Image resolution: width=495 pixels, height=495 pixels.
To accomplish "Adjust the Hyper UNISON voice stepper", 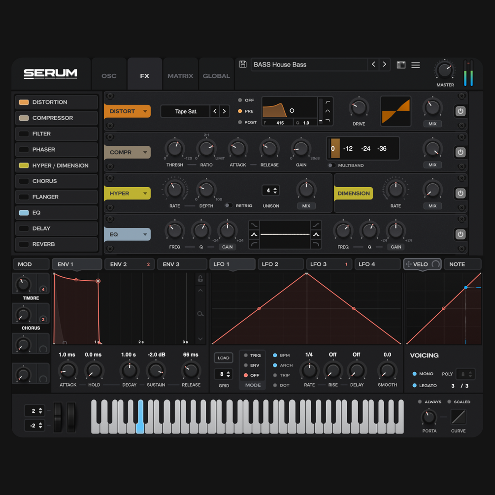I will (x=271, y=190).
